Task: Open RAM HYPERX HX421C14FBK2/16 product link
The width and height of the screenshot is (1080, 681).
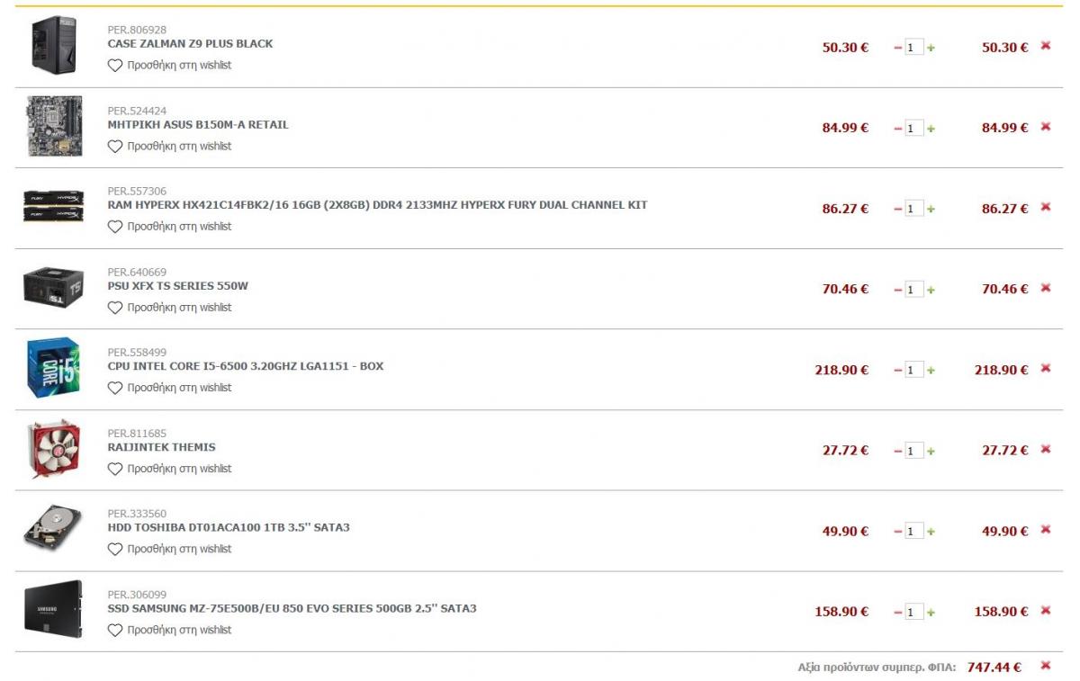Action: tap(377, 205)
